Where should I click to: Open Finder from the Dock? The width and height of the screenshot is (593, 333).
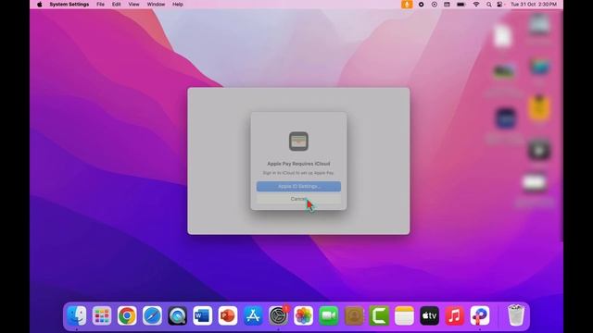click(x=76, y=315)
